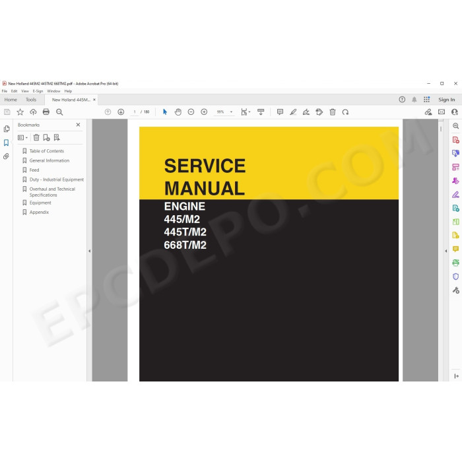Upload the file to cloud storage
The width and height of the screenshot is (462, 462).
33,112
